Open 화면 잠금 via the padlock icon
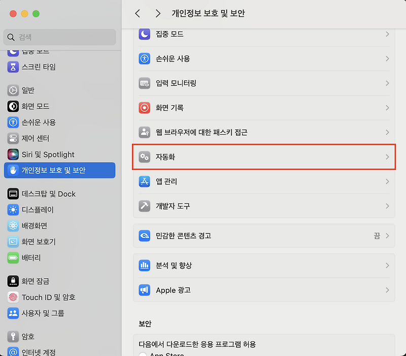This screenshot has width=406, height=356. point(14,281)
